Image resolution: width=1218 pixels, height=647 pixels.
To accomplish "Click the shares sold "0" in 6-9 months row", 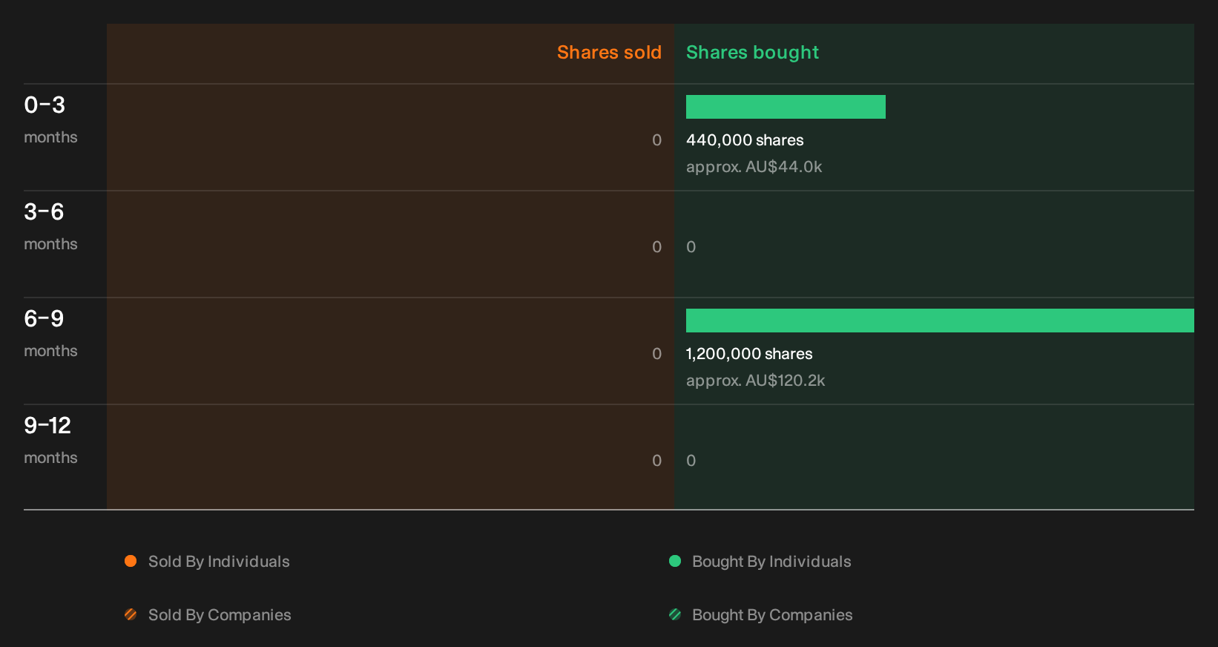I will point(656,354).
